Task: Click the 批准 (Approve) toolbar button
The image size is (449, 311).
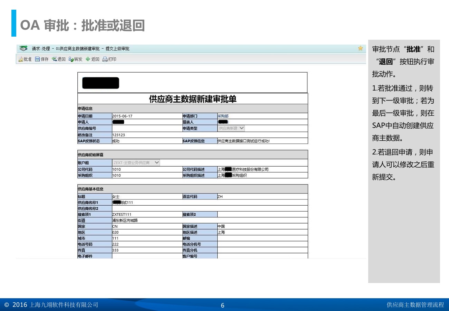Action: pos(25,59)
